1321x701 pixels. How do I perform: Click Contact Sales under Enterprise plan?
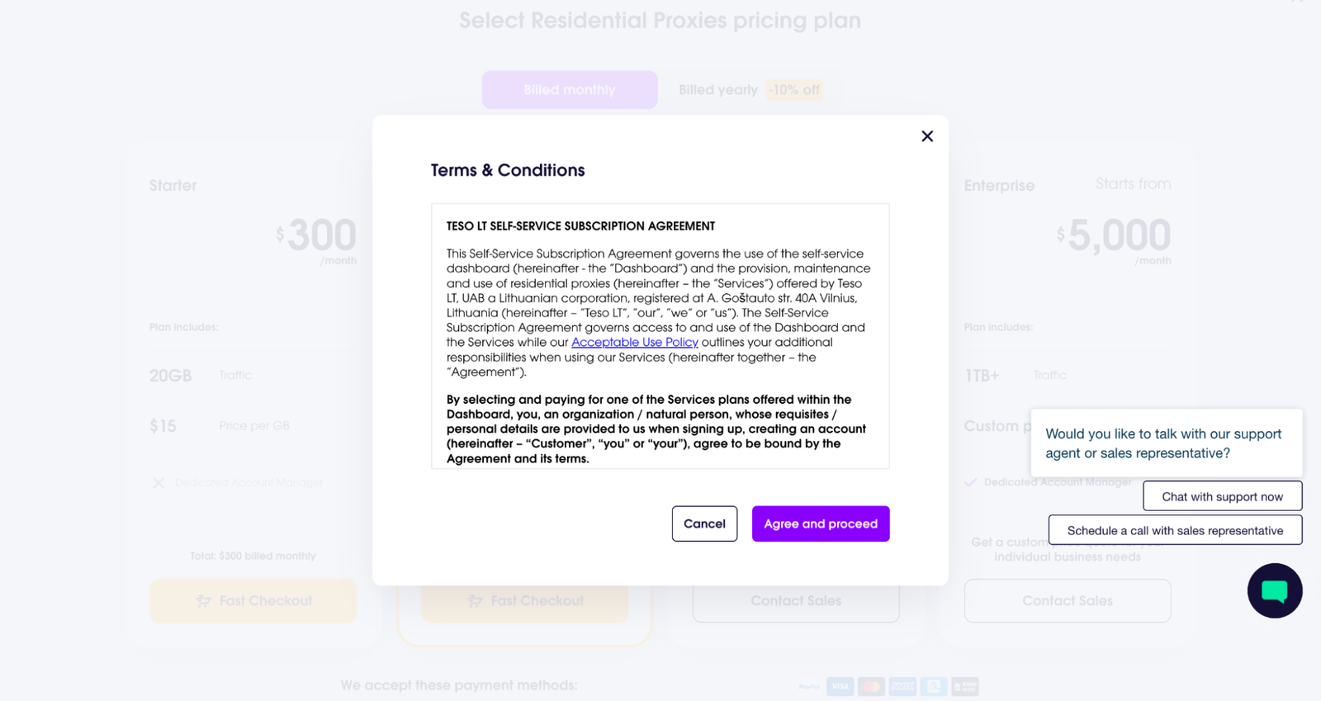1067,601
